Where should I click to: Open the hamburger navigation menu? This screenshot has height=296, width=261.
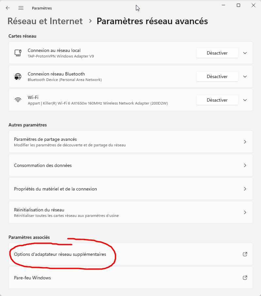pos(21,8)
